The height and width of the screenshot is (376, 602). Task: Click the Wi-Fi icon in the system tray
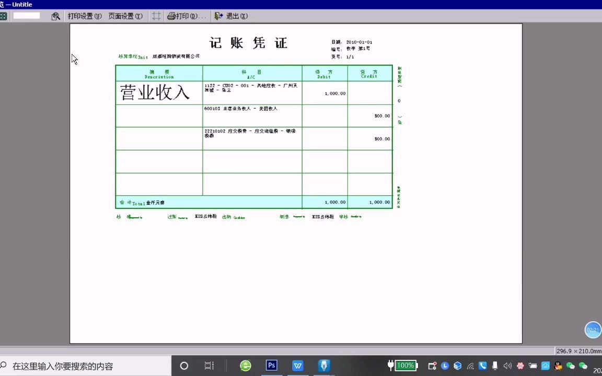pos(470,366)
